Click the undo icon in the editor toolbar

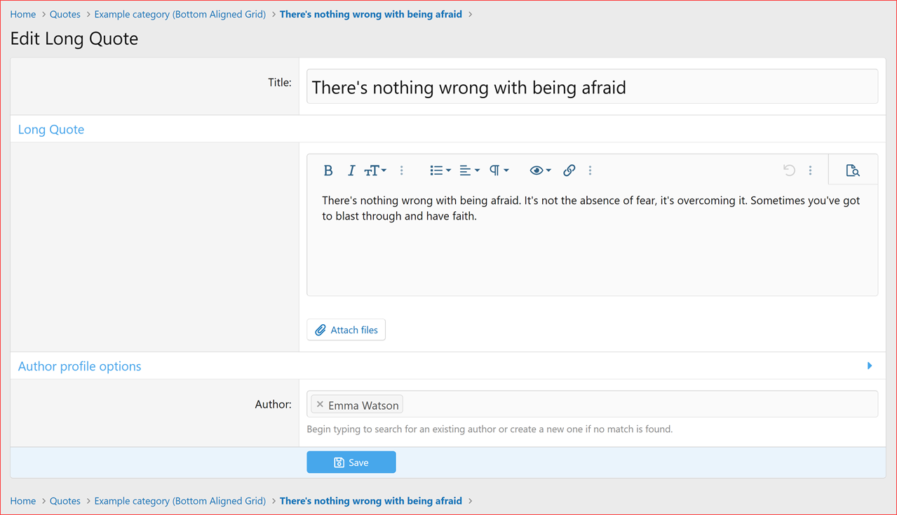(788, 170)
